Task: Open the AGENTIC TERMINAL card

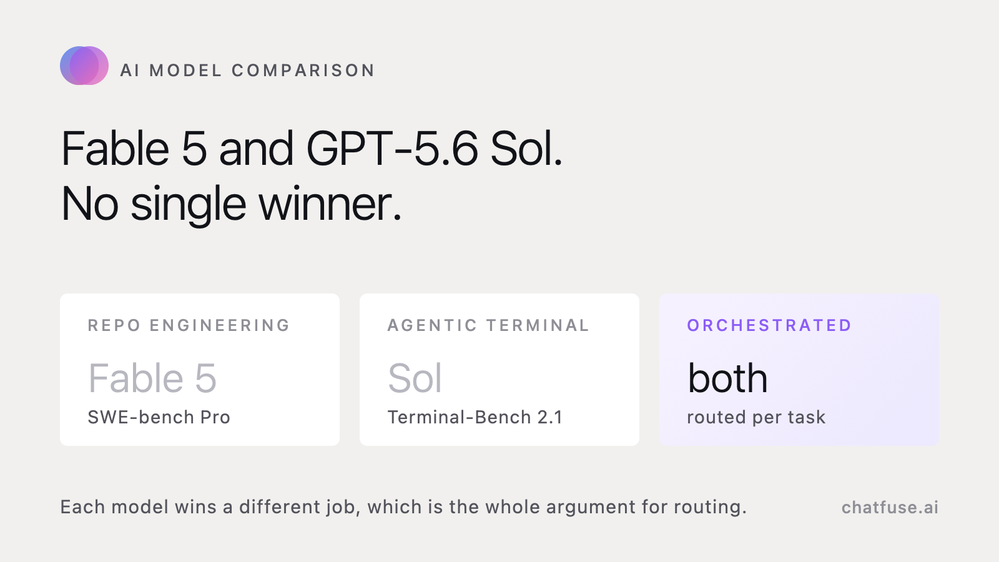Action: click(499, 370)
